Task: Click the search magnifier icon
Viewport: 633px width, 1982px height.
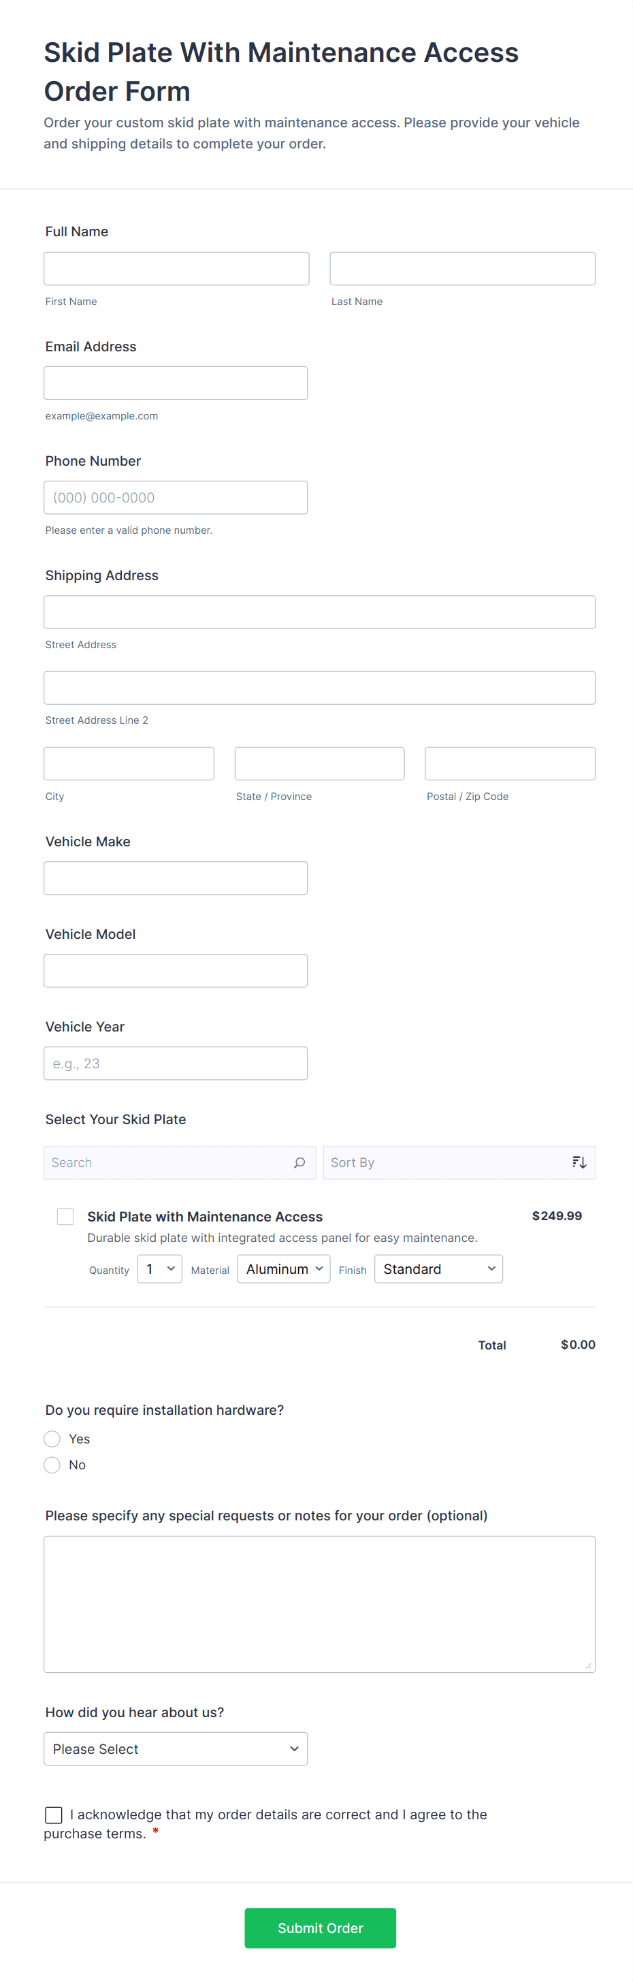Action: [299, 1163]
